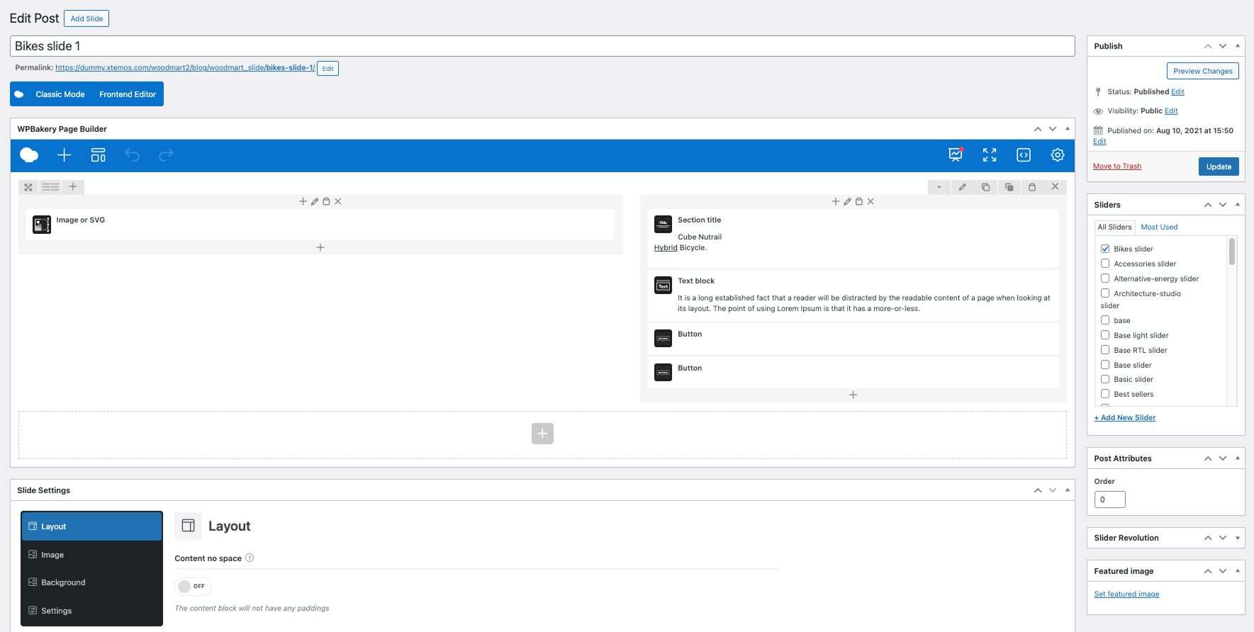Click the Preview Changes button
The width and height of the screenshot is (1254, 632).
pos(1202,71)
